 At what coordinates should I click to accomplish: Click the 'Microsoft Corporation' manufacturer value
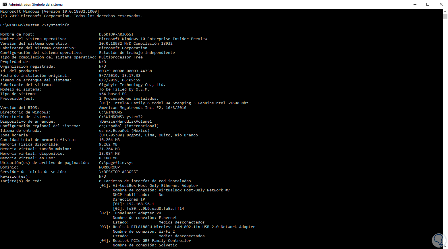[123, 48]
